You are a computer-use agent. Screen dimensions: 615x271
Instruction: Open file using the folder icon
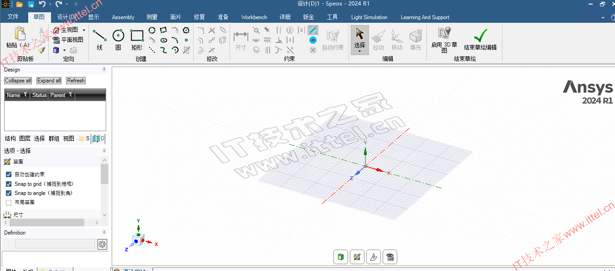pos(20,5)
